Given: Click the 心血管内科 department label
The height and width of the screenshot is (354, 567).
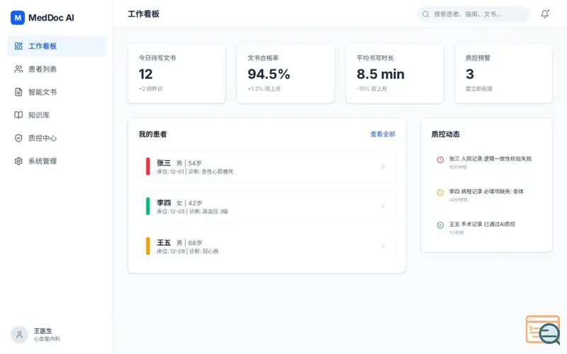Looking at the screenshot, I should click(x=47, y=339).
